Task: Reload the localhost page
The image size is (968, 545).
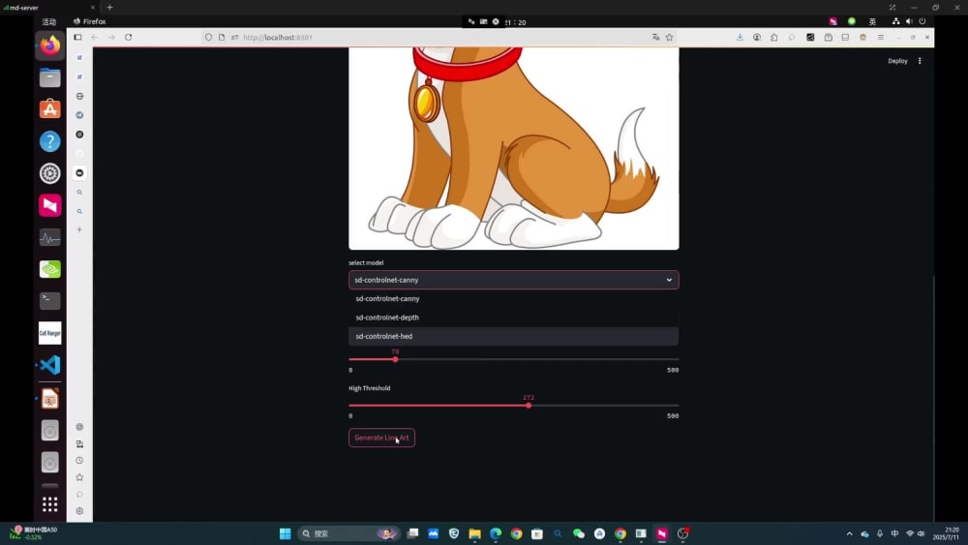Action: coord(129,37)
